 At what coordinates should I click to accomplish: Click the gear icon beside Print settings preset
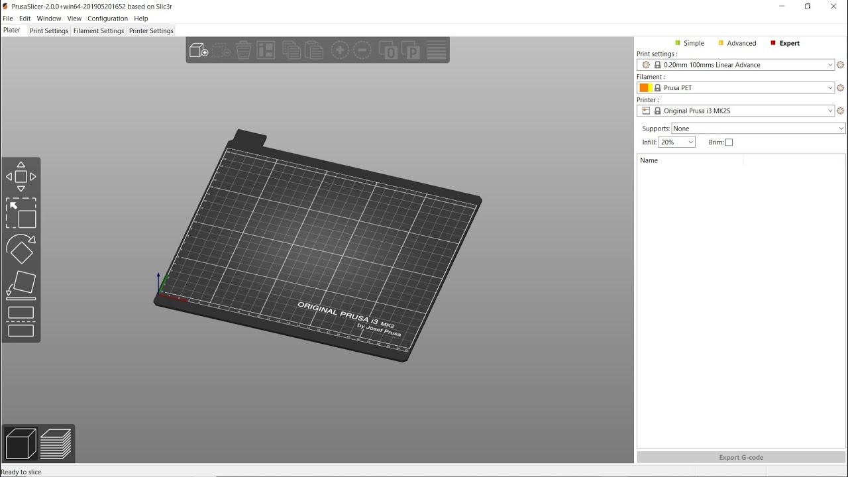point(840,65)
